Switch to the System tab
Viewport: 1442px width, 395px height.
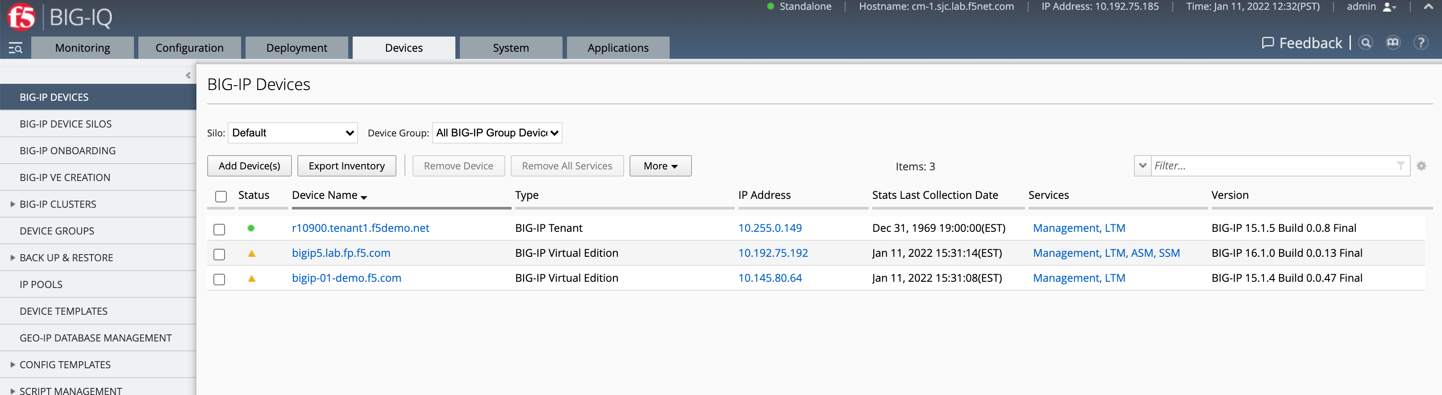point(511,48)
